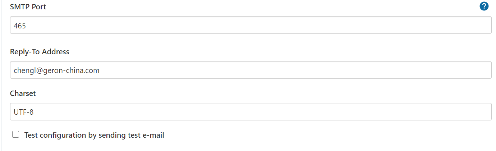Image resolution: width=496 pixels, height=151 pixels.
Task: Click the 'Test configuration by sending test e-mail' label
Action: pos(94,136)
